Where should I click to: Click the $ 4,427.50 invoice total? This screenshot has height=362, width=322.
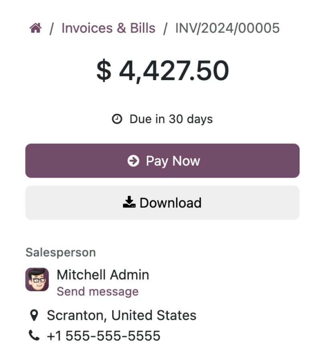pos(163,71)
